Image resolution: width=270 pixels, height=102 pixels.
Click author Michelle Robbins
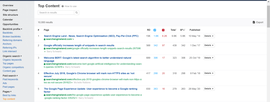coord(82,82)
